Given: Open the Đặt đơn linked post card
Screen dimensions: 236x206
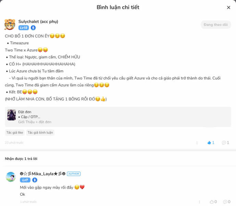Looking at the screenshot, I should (x=118, y=117).
